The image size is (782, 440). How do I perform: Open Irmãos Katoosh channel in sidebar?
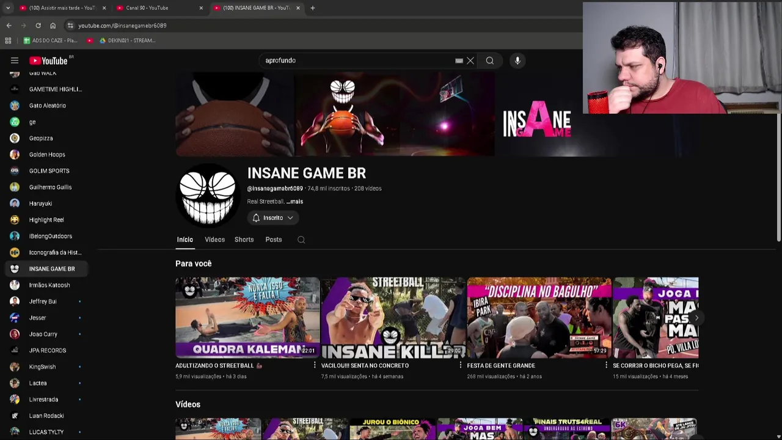tap(47, 285)
